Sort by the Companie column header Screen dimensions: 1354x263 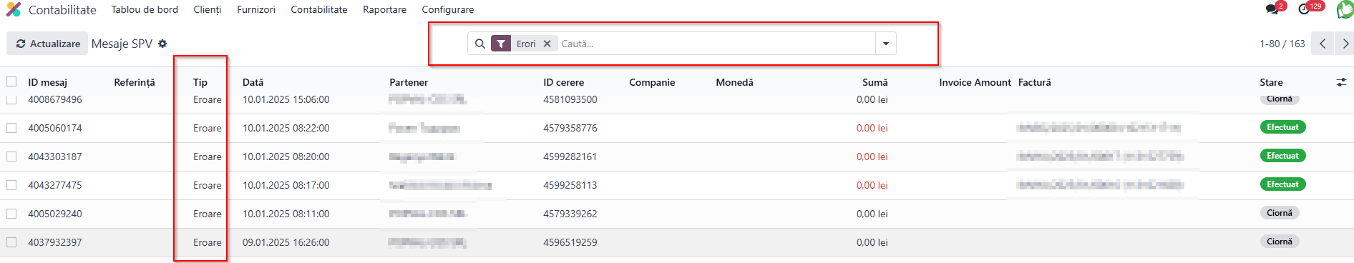[x=652, y=82]
